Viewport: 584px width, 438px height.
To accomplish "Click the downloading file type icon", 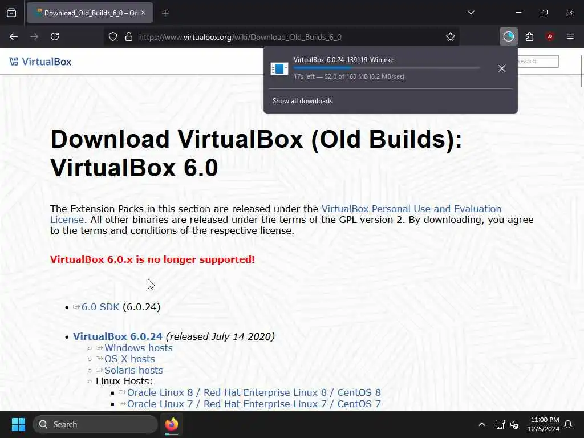I will pyautogui.click(x=279, y=68).
